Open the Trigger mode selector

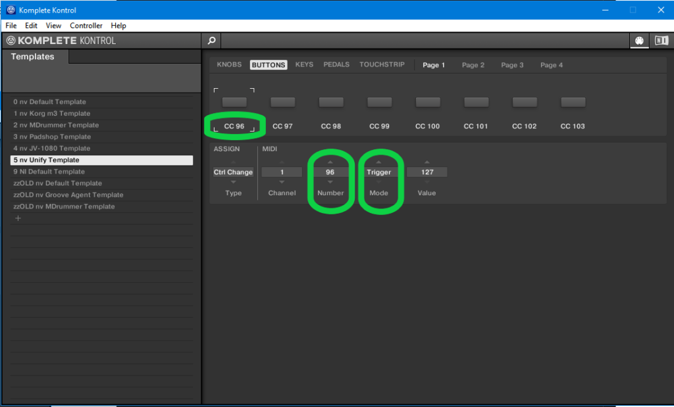click(378, 172)
